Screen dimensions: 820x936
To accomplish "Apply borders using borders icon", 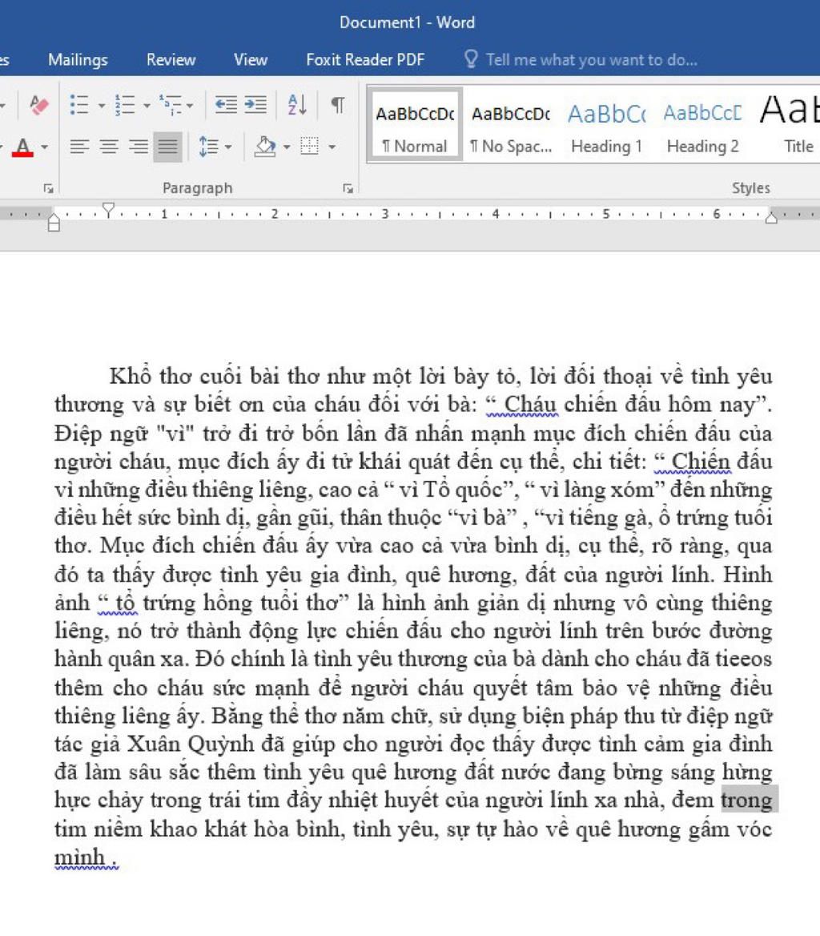I will (309, 146).
